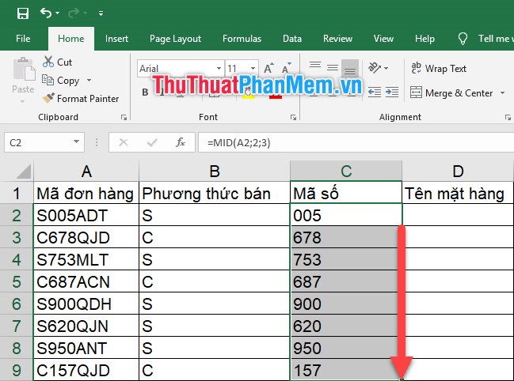
Task: Click cell with value 005
Action: [346, 215]
